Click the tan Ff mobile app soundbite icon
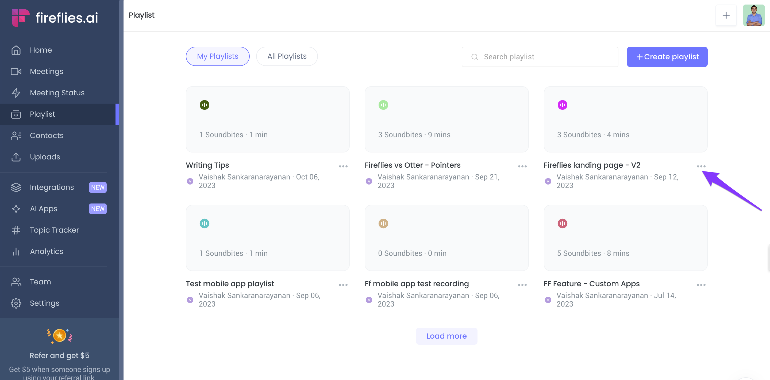 (383, 224)
